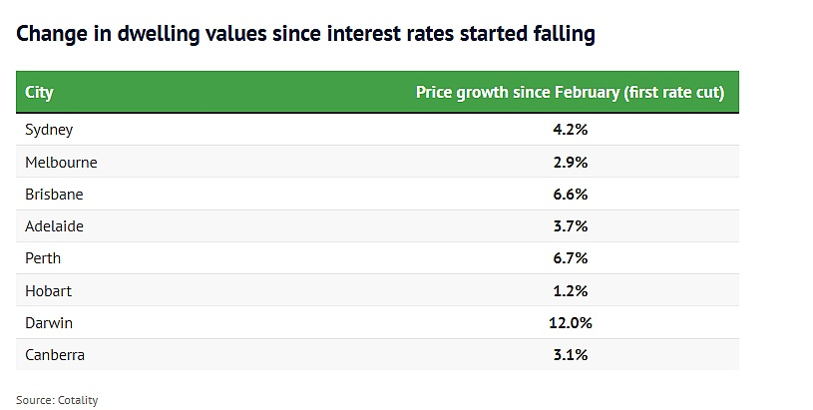Click Perth's 6.7% growth value
The width and height of the screenshot is (813, 410).
[571, 258]
